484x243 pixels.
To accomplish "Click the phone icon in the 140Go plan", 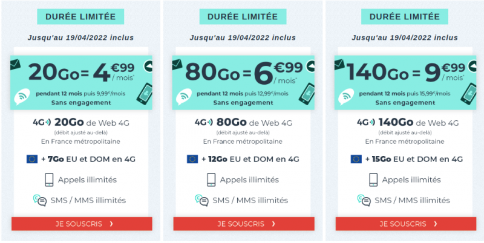I will pyautogui.click(x=372, y=180).
